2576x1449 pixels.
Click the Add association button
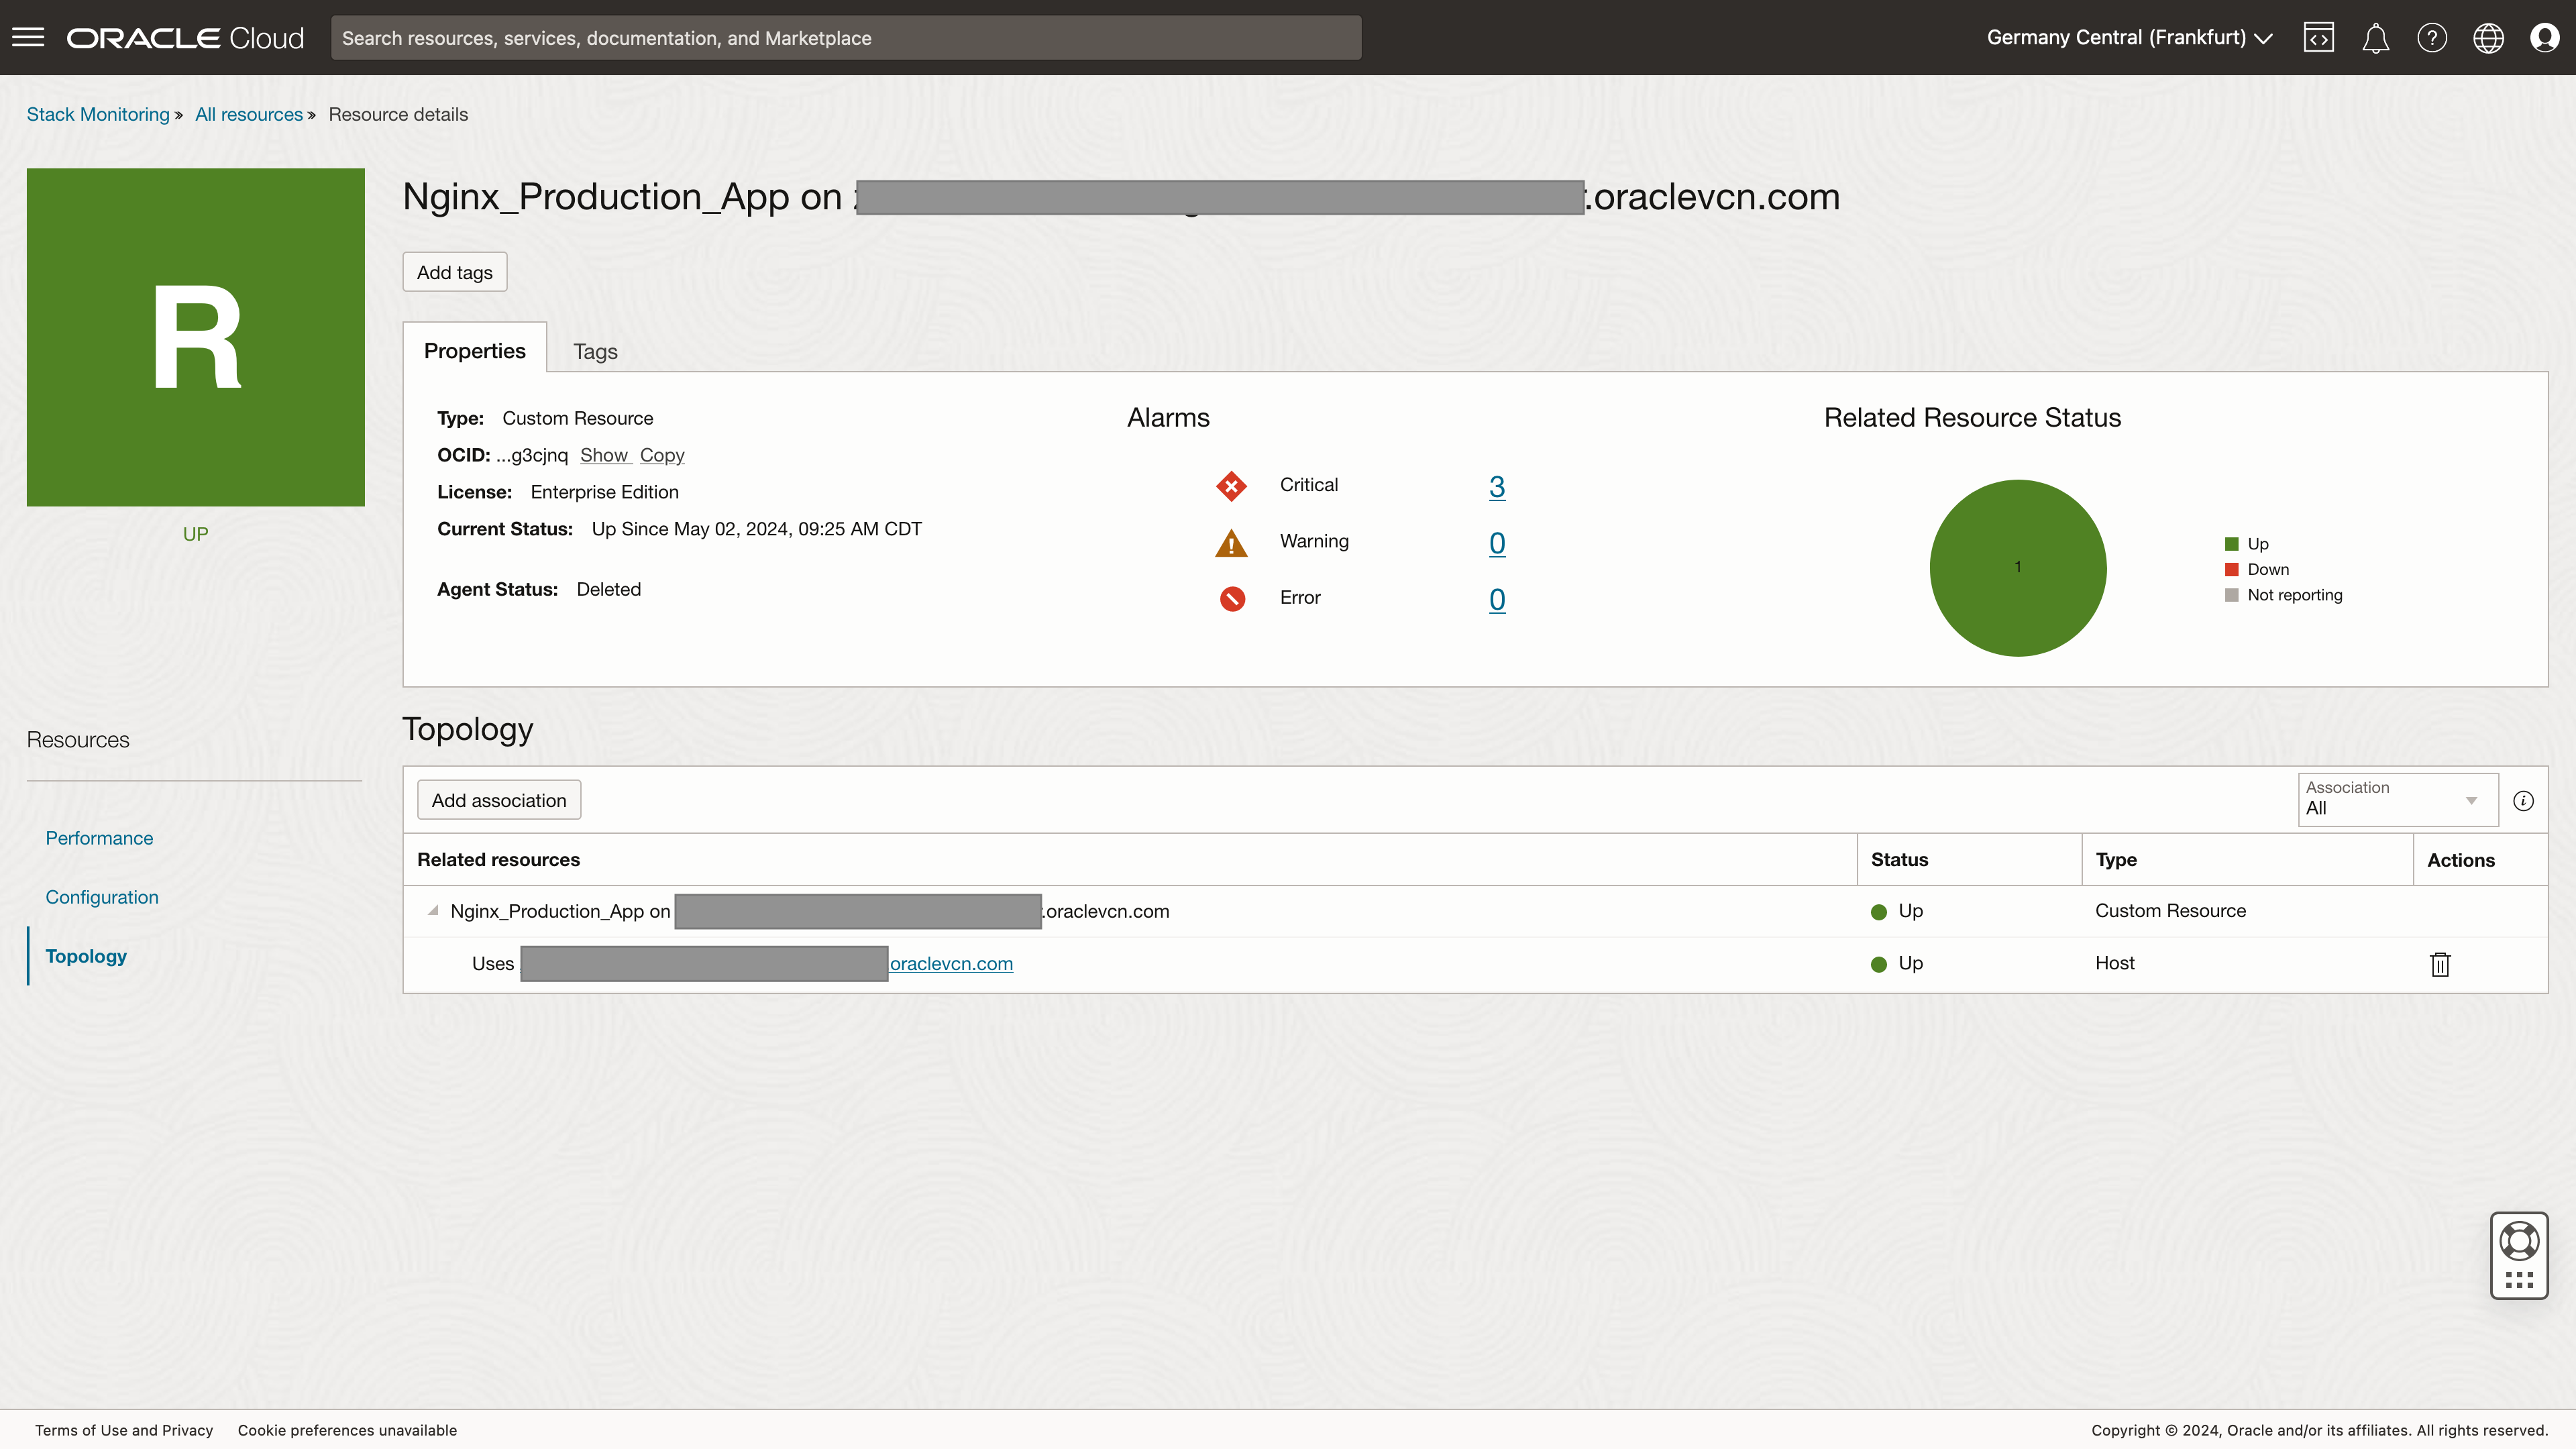tap(499, 799)
